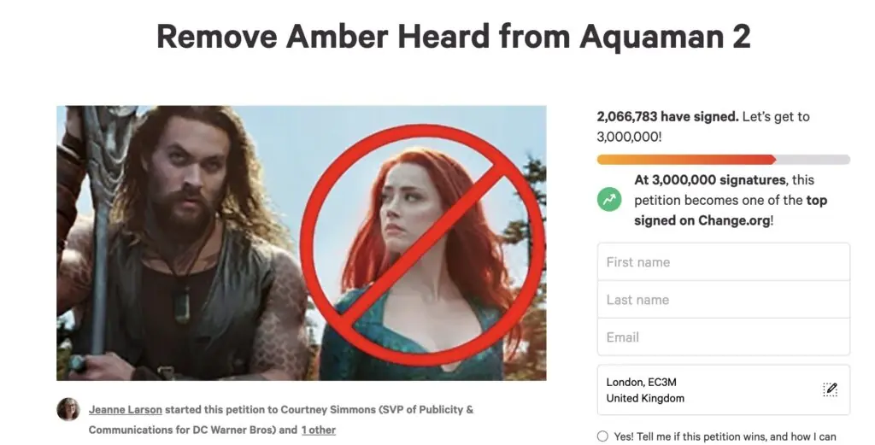This screenshot has height=445, width=875.
Task: Click the signature progress bar
Action: (723, 160)
